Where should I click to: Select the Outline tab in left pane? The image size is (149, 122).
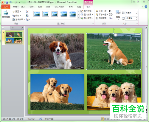(13, 28)
